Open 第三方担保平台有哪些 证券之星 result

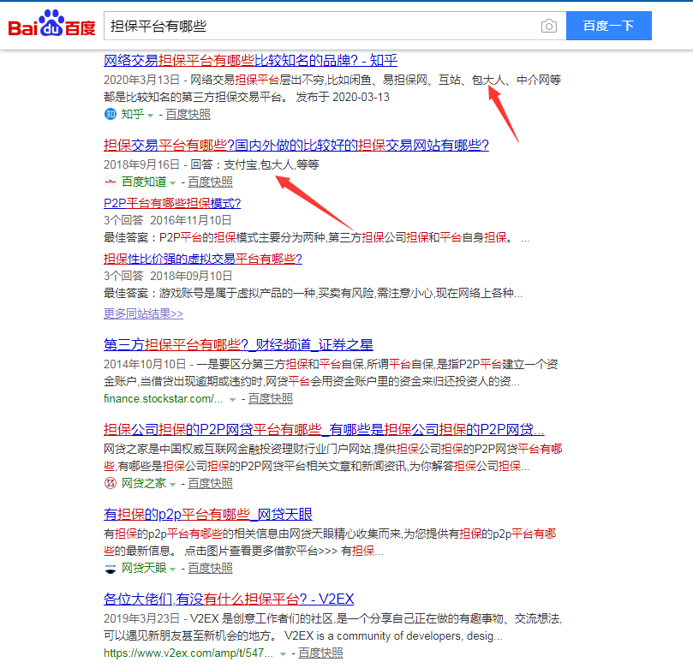pos(238,345)
